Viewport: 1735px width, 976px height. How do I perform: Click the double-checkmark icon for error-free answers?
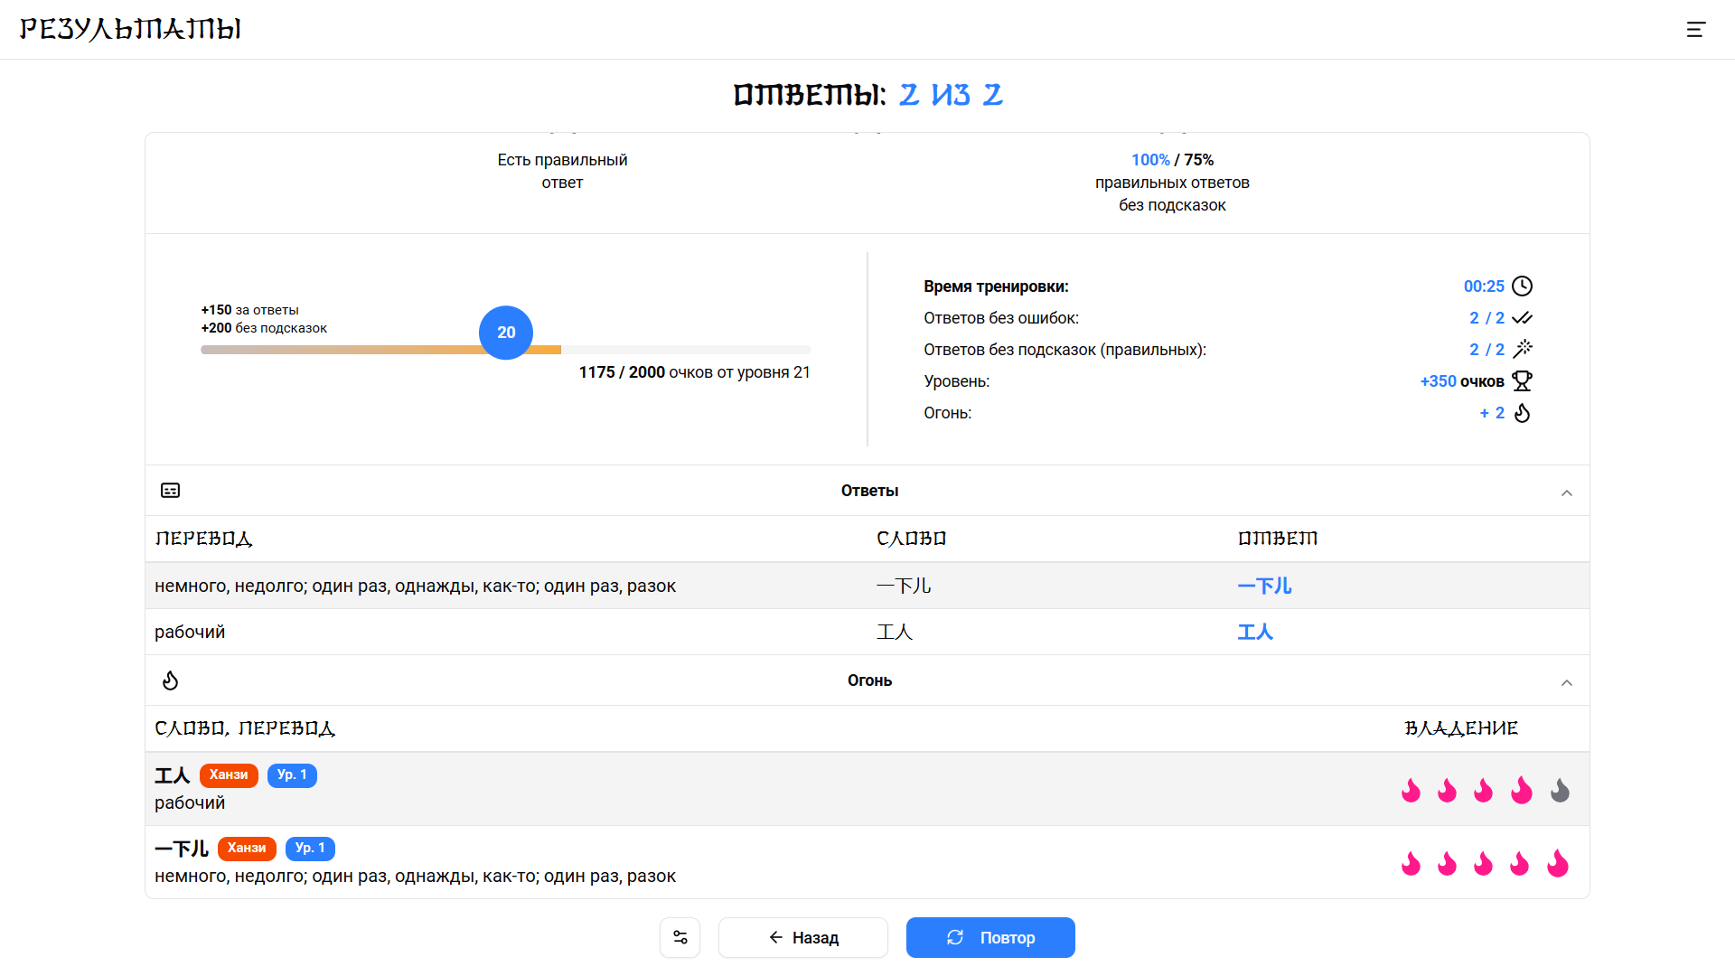point(1522,317)
